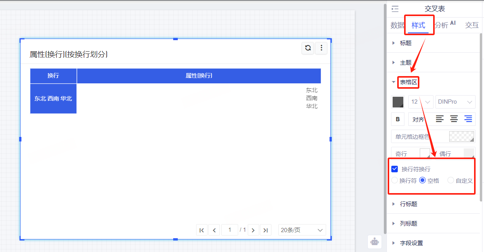Screen dimensions: 484x252
Task: Click the refresh icon on the chart
Action: click(308, 48)
